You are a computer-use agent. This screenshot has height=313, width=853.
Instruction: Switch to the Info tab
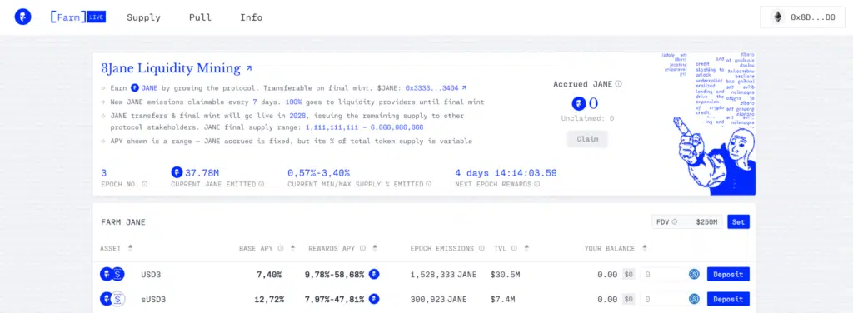[252, 17]
